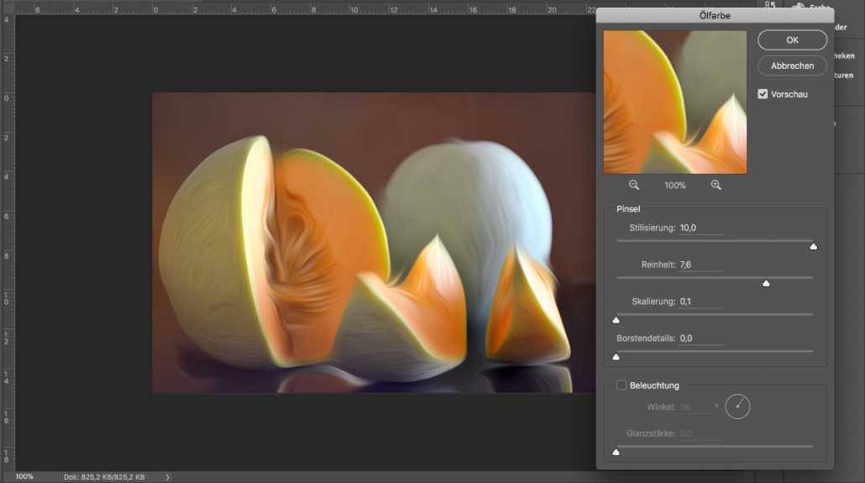Viewport: 865px width, 483px height.
Task: Click the document zoom percentage in status bar
Action: coord(25,476)
